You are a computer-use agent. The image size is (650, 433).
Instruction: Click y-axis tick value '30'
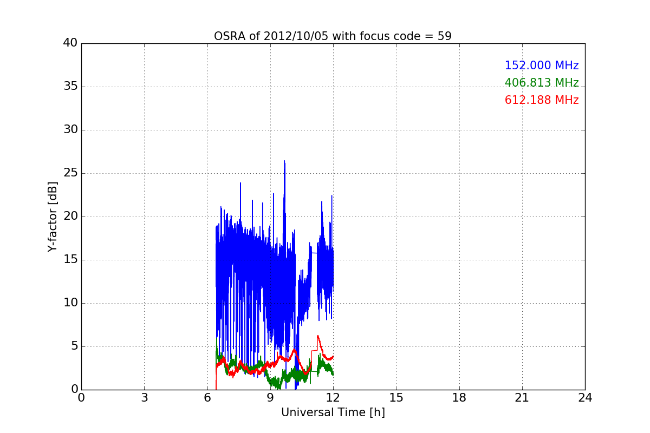[70, 130]
